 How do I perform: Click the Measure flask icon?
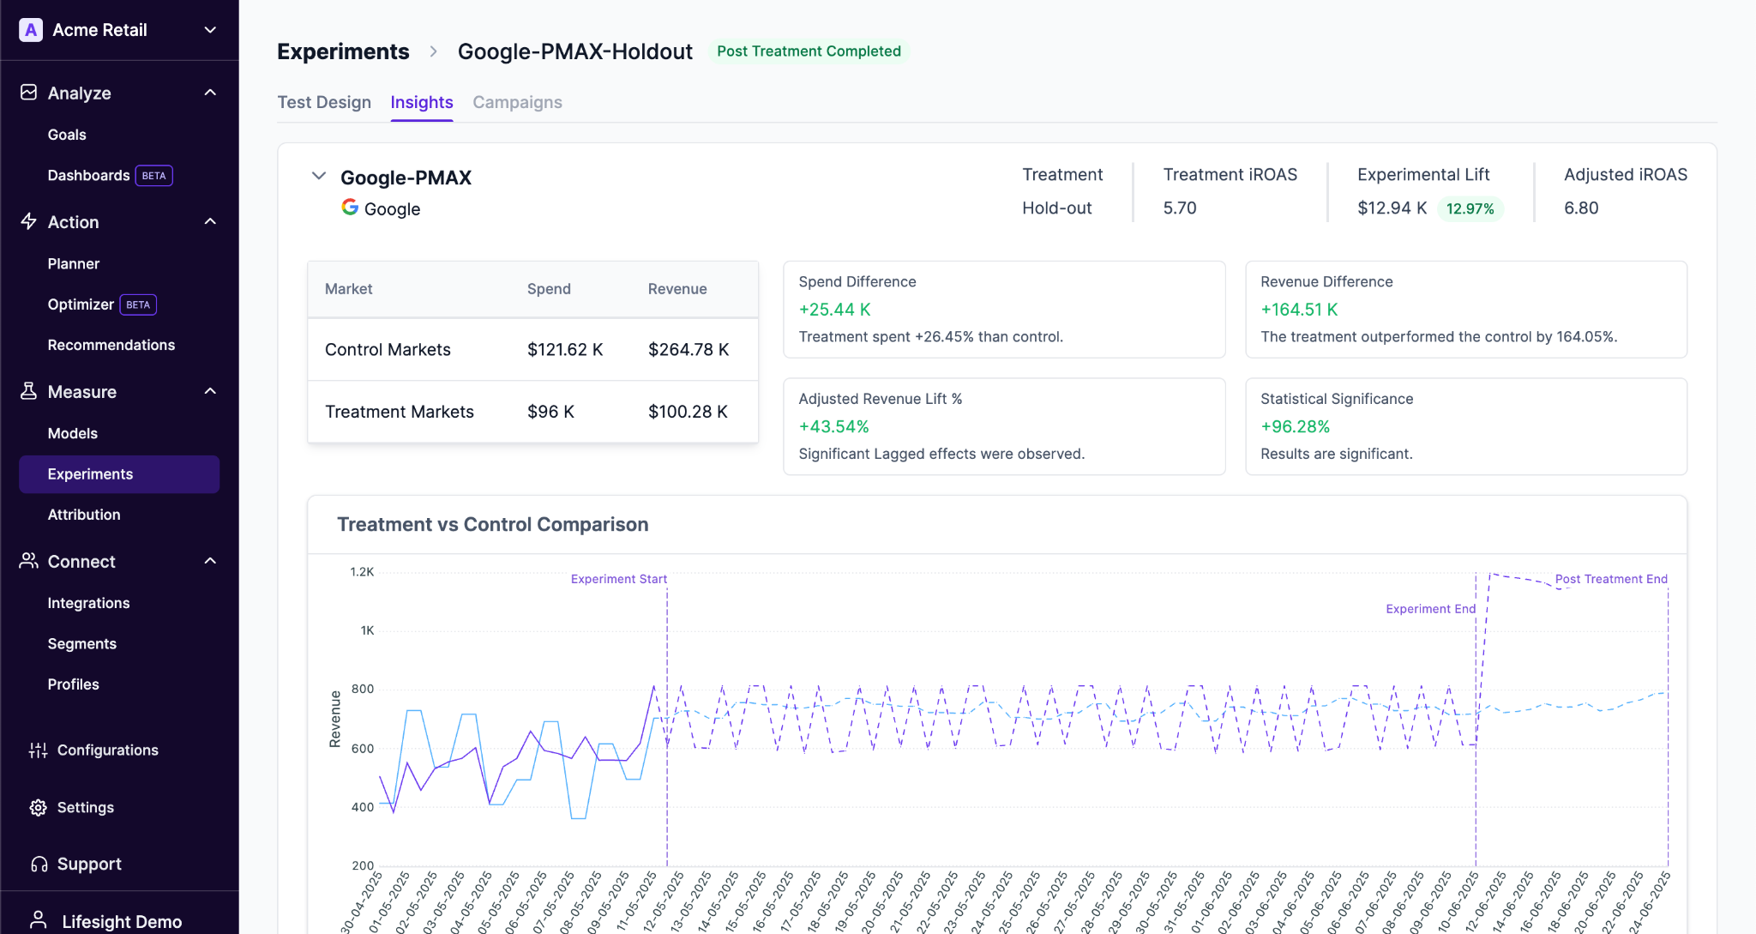point(28,392)
